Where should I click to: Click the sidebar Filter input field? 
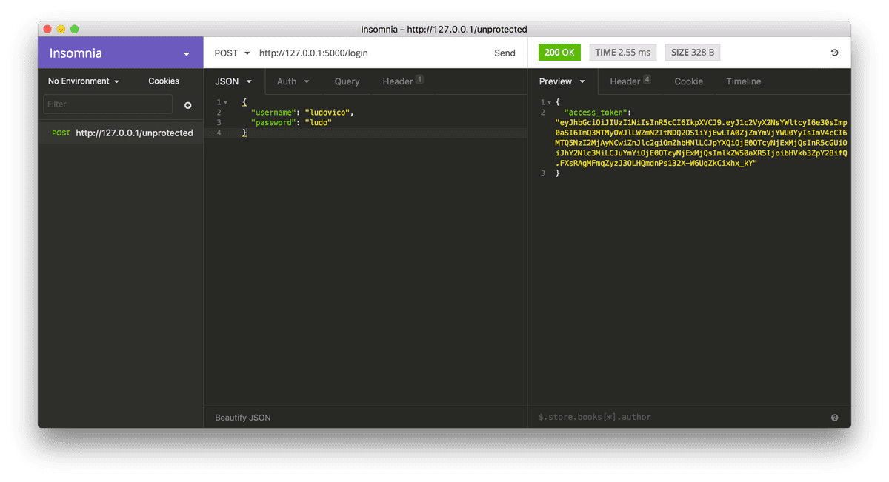pyautogui.click(x=107, y=104)
